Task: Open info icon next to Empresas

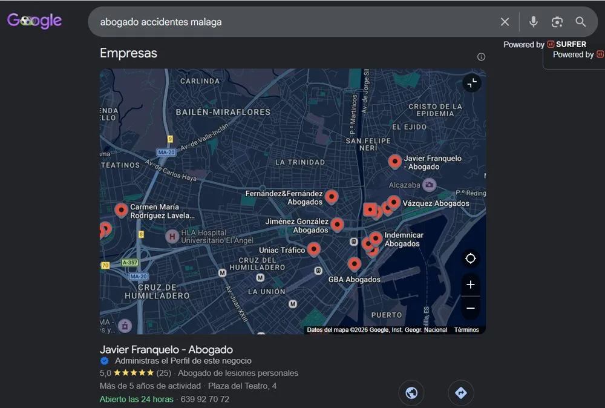Action: (481, 57)
